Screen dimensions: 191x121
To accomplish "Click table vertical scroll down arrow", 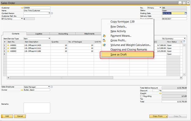I will point(184,74).
